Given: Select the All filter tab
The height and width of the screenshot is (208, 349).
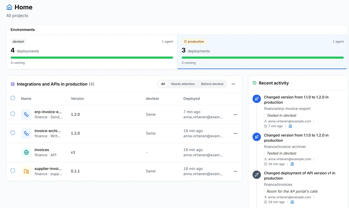Looking at the screenshot, I should coord(163,84).
